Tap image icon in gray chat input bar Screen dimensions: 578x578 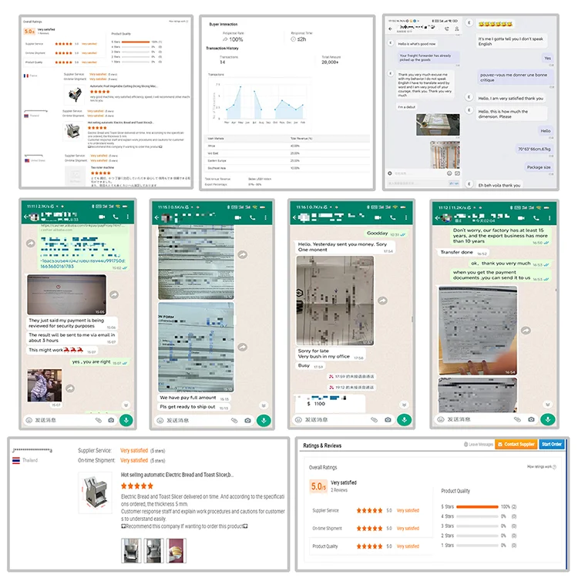point(457,173)
